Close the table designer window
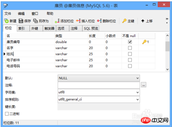Screen dimensions: 172x127 click(164, 4)
